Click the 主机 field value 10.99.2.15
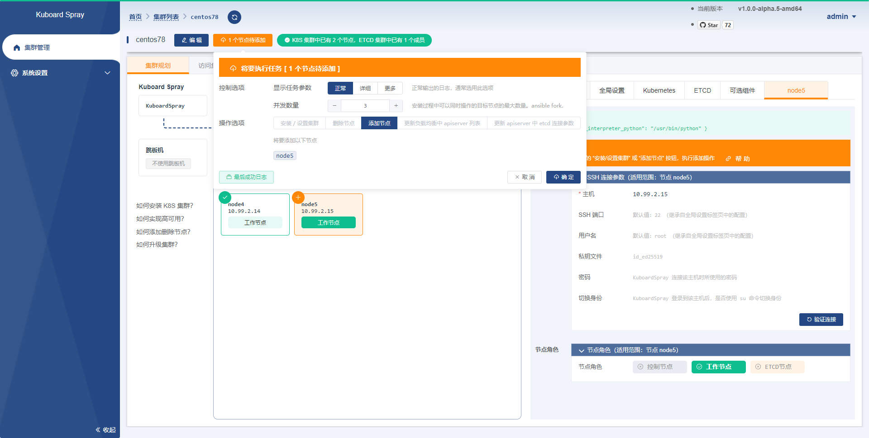 click(x=650, y=194)
